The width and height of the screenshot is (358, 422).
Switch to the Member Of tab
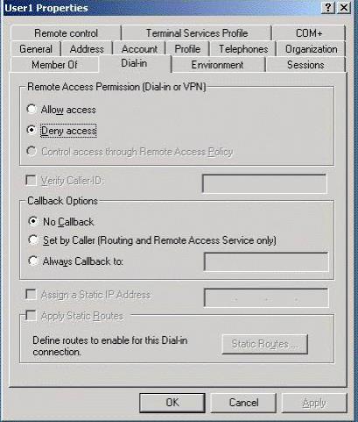54,65
